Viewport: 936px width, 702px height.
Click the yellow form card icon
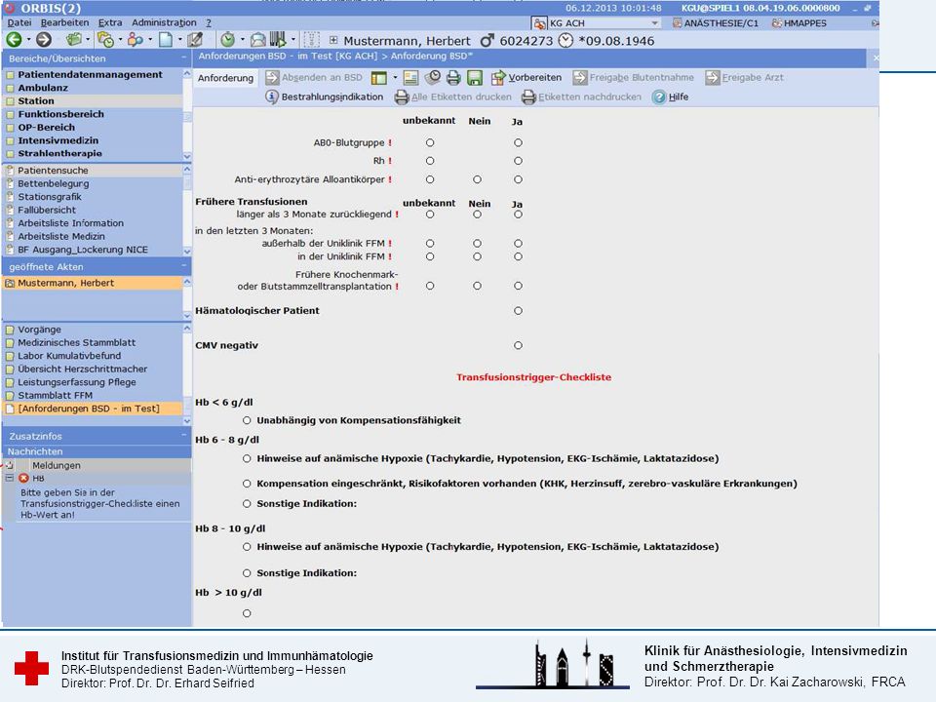(x=410, y=78)
